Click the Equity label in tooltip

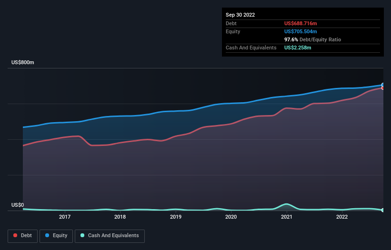pyautogui.click(x=233, y=31)
